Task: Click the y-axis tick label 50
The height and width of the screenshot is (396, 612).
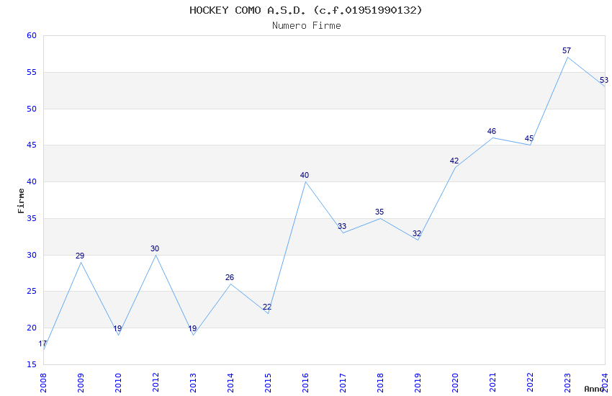Action: (x=32, y=109)
